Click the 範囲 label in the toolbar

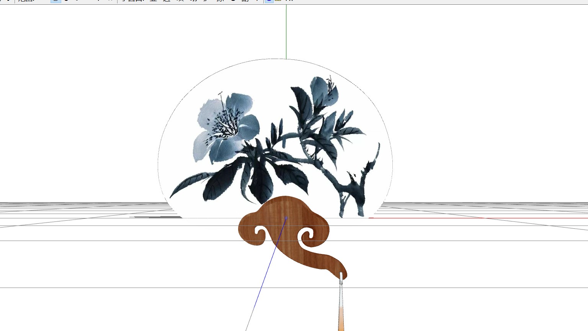(x=26, y=1)
